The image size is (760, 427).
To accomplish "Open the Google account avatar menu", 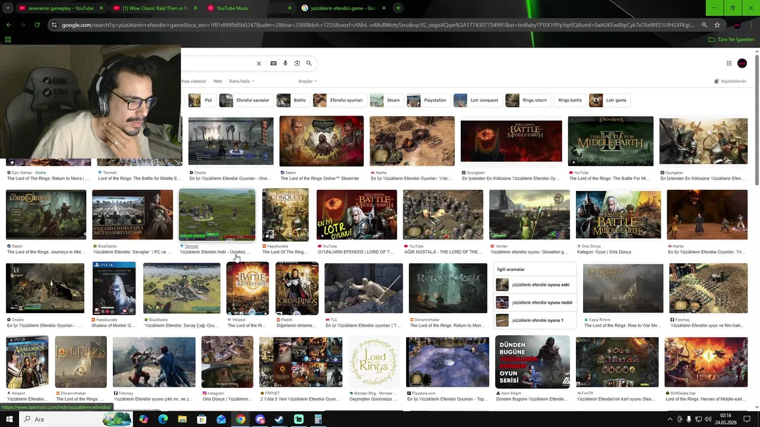I will click(742, 63).
